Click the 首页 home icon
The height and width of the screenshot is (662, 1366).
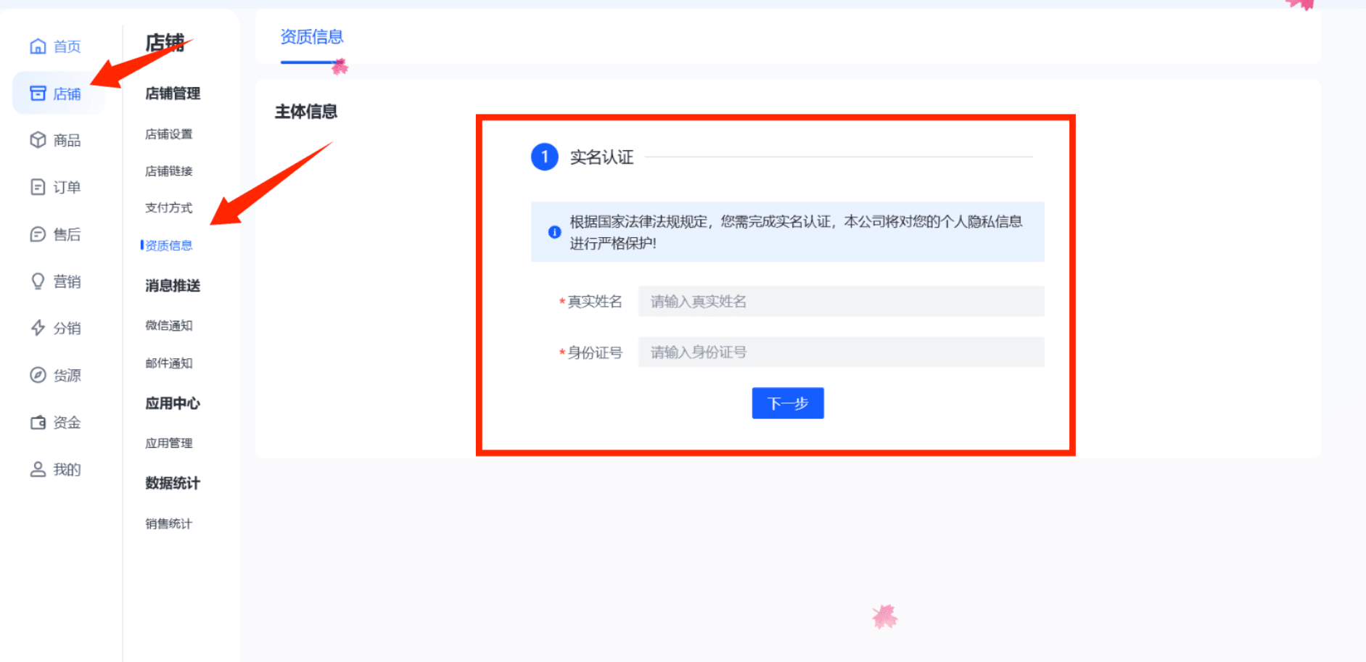pyautogui.click(x=38, y=46)
